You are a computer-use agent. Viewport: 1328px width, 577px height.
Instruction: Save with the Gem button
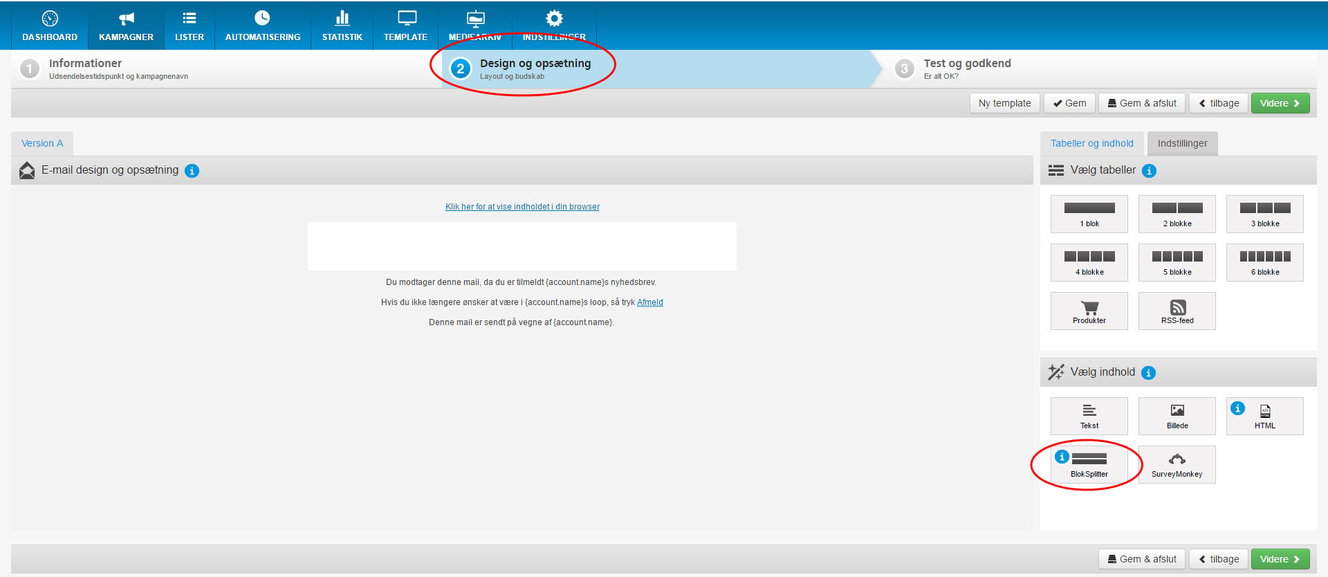click(1069, 103)
